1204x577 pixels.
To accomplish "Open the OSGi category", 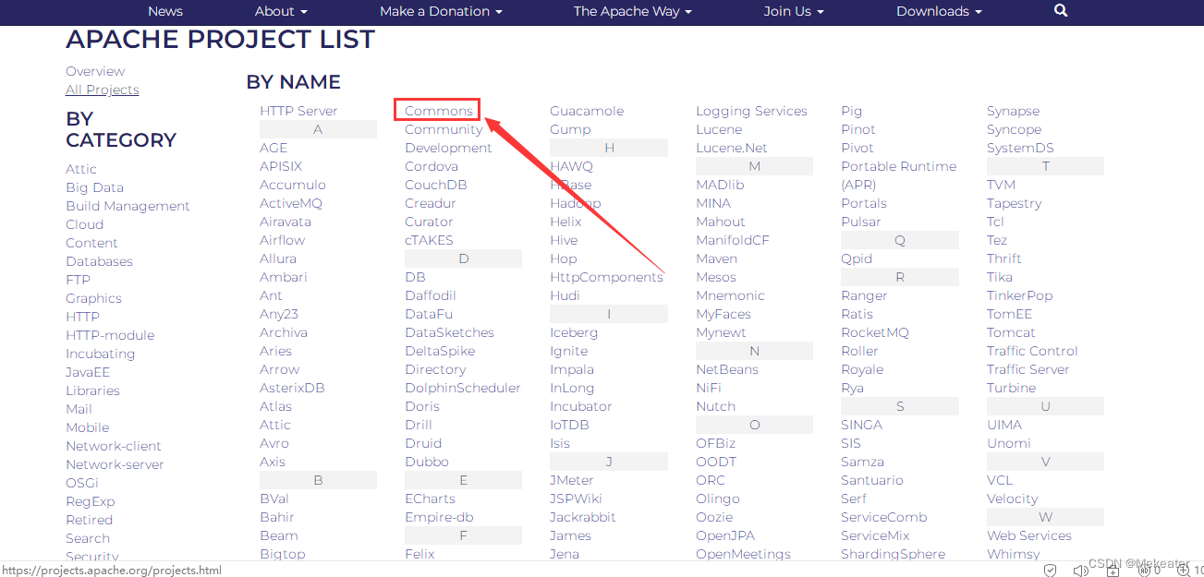I will click(x=81, y=483).
